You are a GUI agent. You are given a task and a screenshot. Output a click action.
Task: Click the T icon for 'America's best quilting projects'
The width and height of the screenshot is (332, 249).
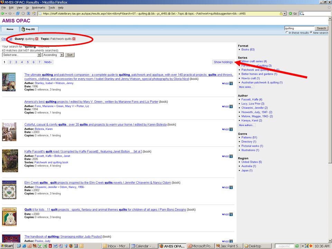point(231,107)
